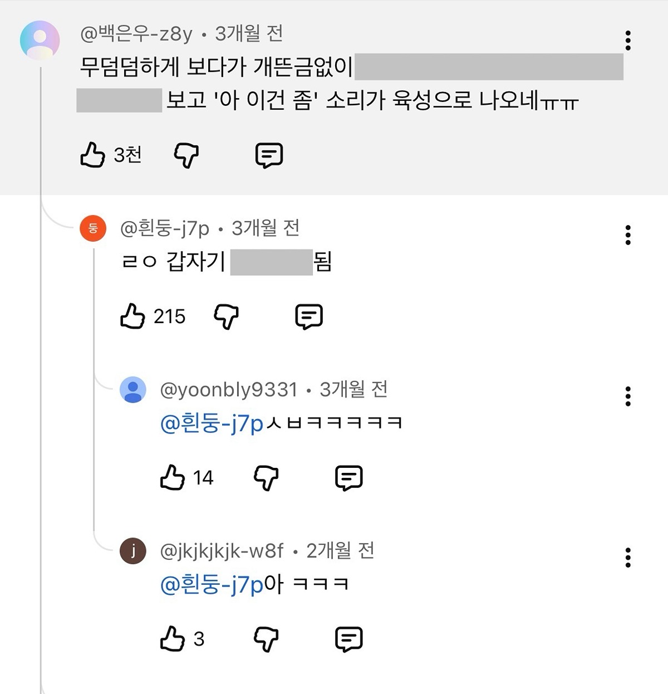Like the @흰둥-j7p reply with 215 likes
The height and width of the screenshot is (694, 668).
point(132,316)
